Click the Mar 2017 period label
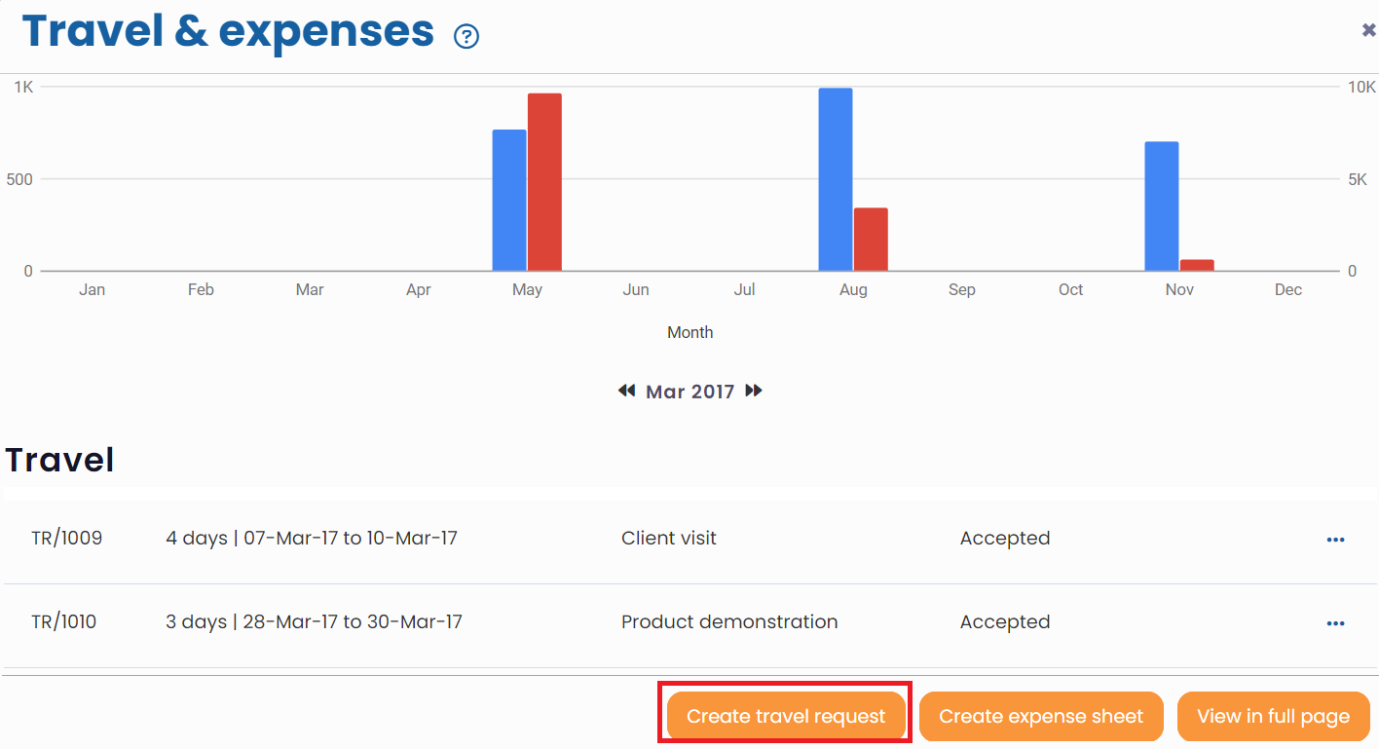This screenshot has width=1379, height=749. pyautogui.click(x=689, y=392)
